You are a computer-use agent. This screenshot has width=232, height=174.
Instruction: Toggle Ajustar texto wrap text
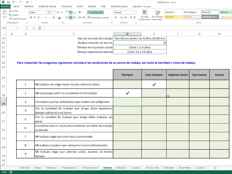click(x=95, y=12)
